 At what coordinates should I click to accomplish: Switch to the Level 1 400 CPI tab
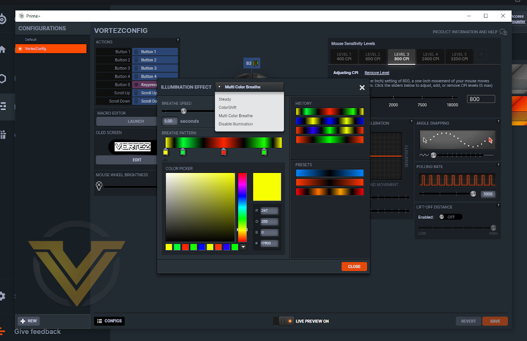coord(344,57)
